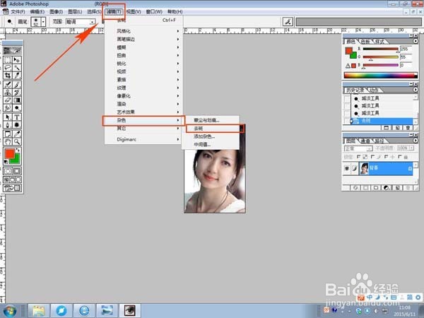Screen dimensions: 424x318
Task: Open the 文件(F) menu
Action: click(x=18, y=11)
